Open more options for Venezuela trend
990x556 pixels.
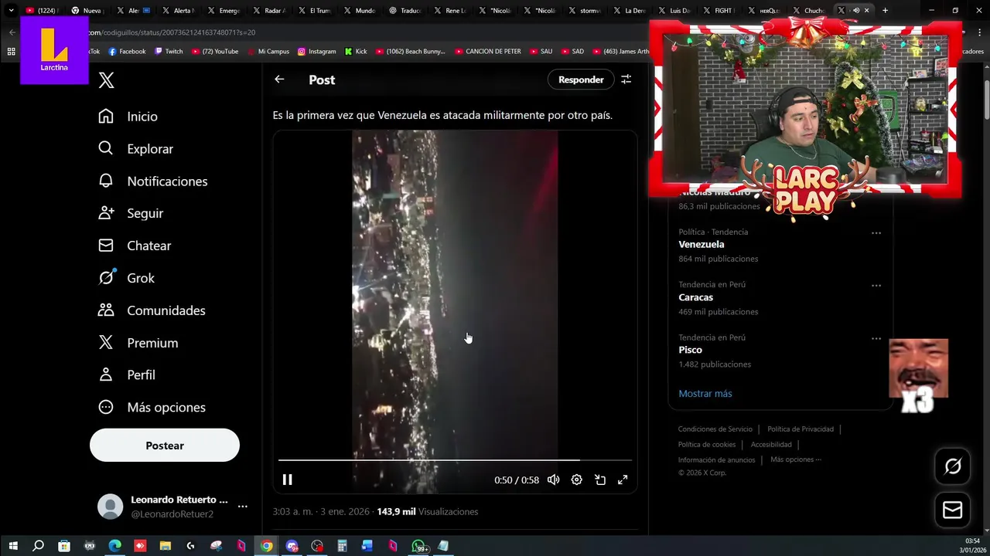(x=876, y=232)
